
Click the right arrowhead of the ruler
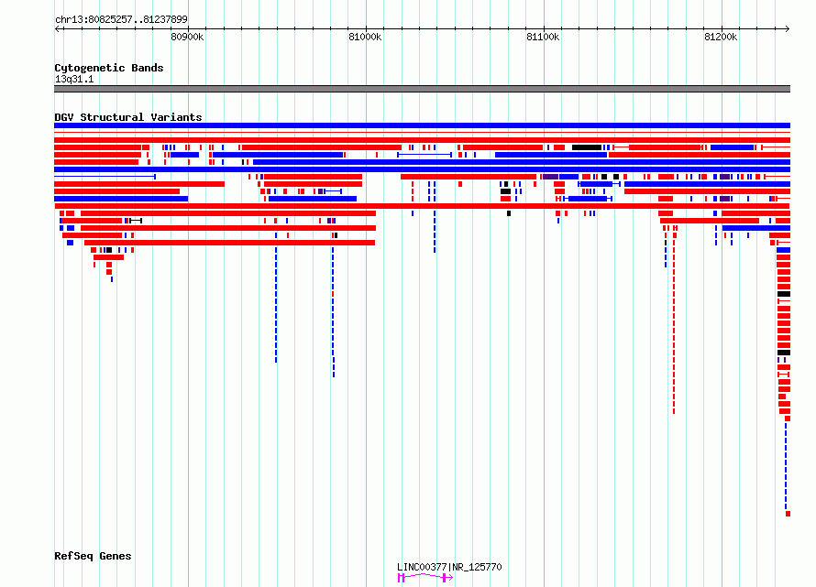pos(787,29)
